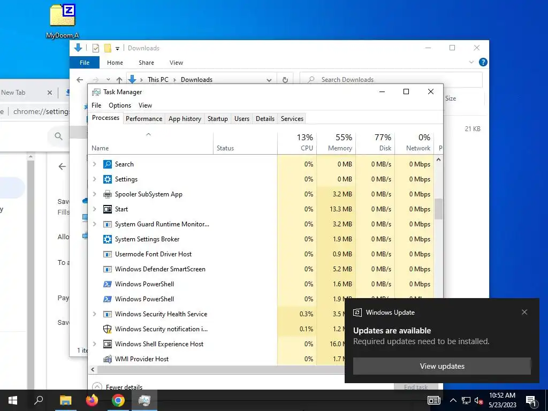548x411 pixels.
Task: Click left arrow of horizontal scrollbar
Action: pos(93,369)
